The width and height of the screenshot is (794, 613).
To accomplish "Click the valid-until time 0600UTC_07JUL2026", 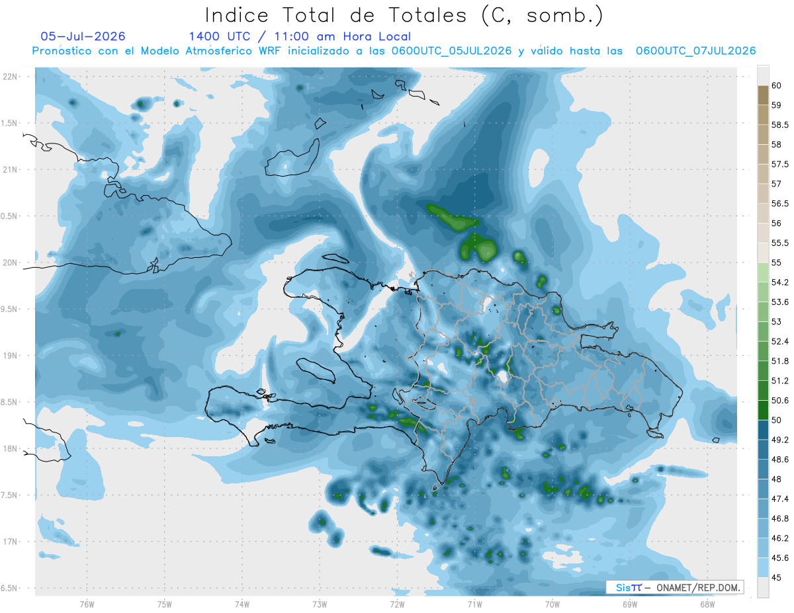I will click(695, 51).
